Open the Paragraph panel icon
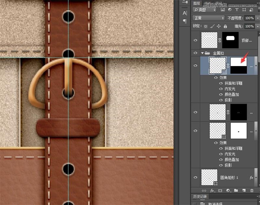Image resolution: width=260 pixels, height=205 pixels. [x=185, y=21]
